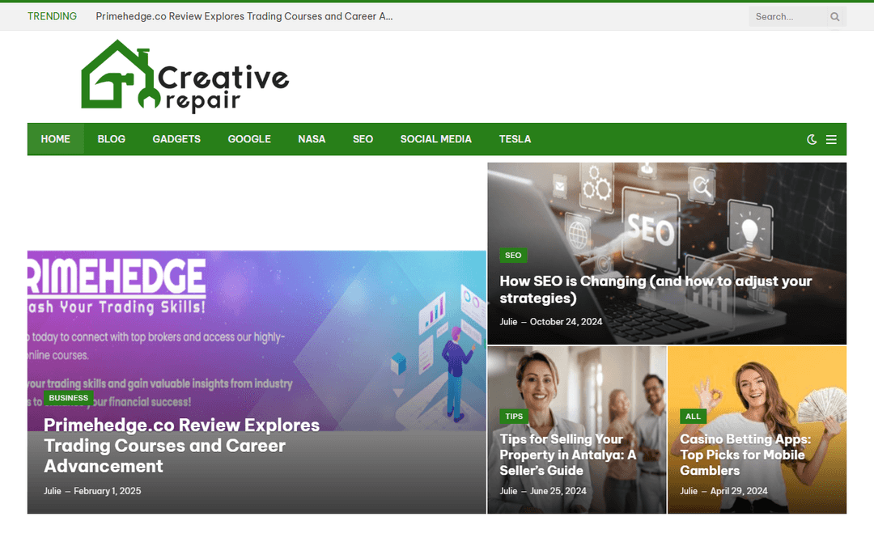Viewport: 874px width, 546px height.
Task: Open the TESLA menu item
Action: 515,139
